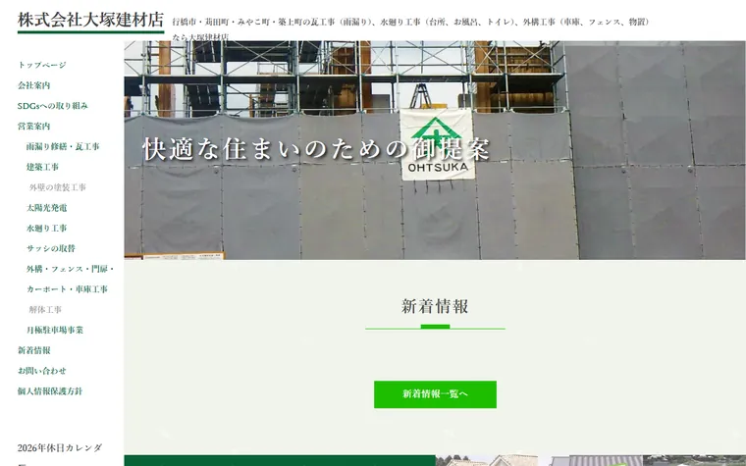Click the green 新着情報一覧へ button

pos(435,394)
